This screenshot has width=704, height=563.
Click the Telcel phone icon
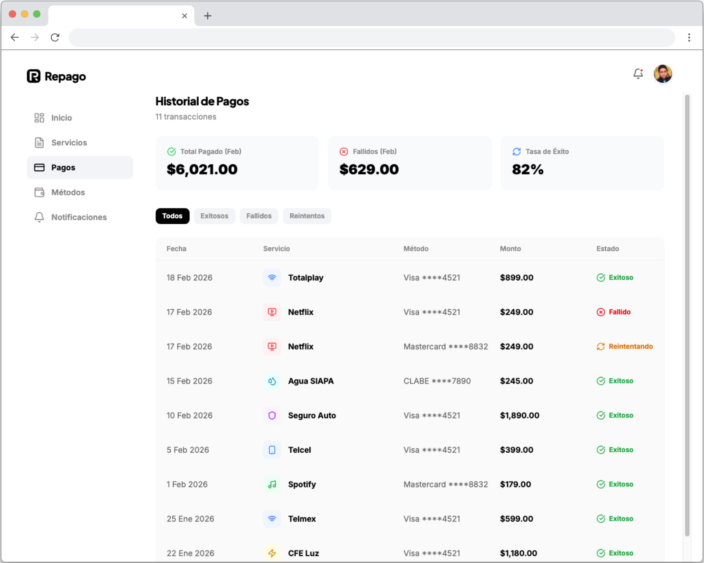[x=272, y=450]
